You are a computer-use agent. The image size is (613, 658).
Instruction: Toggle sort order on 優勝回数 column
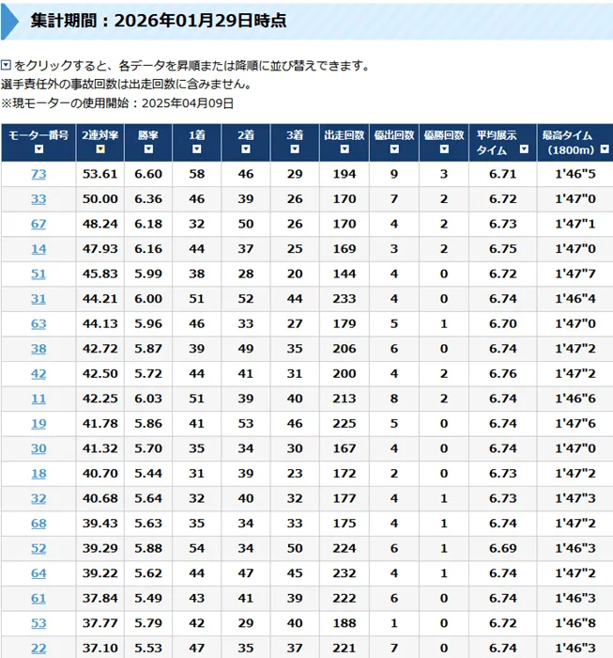(444, 149)
